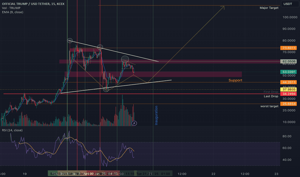
Task: Select the orange Support text label
Action: click(x=235, y=80)
